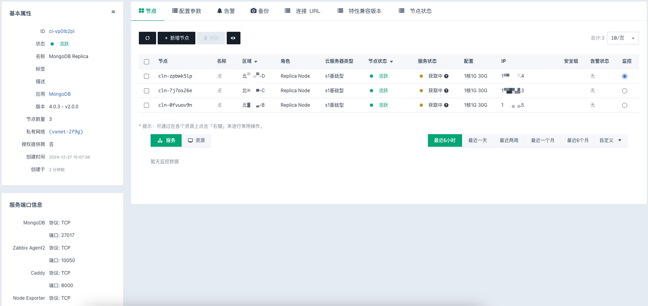
Task: Choose the 最近6小时 time range
Action: (445, 140)
